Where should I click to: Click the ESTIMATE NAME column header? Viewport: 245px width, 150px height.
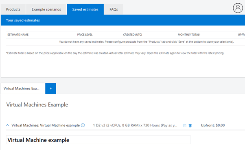tap(18, 35)
